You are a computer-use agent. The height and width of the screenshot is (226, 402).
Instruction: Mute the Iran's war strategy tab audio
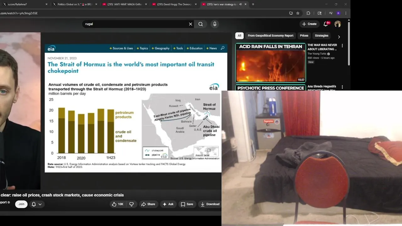pos(240,4)
